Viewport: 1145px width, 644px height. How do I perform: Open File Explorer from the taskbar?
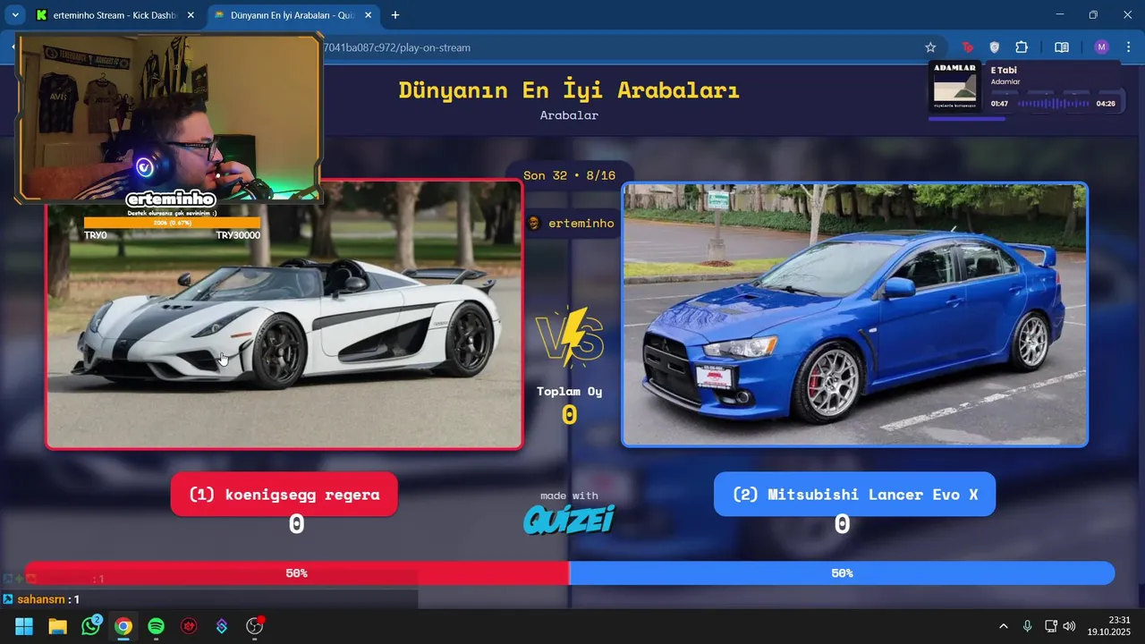[x=57, y=626]
